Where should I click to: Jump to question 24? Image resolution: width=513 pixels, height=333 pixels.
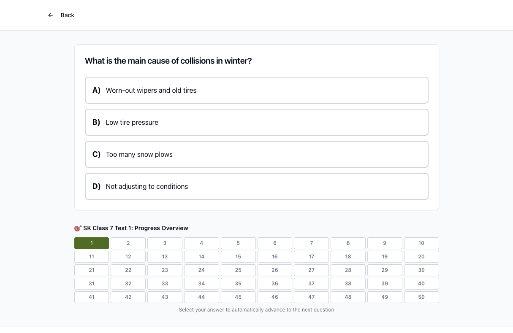point(201,270)
